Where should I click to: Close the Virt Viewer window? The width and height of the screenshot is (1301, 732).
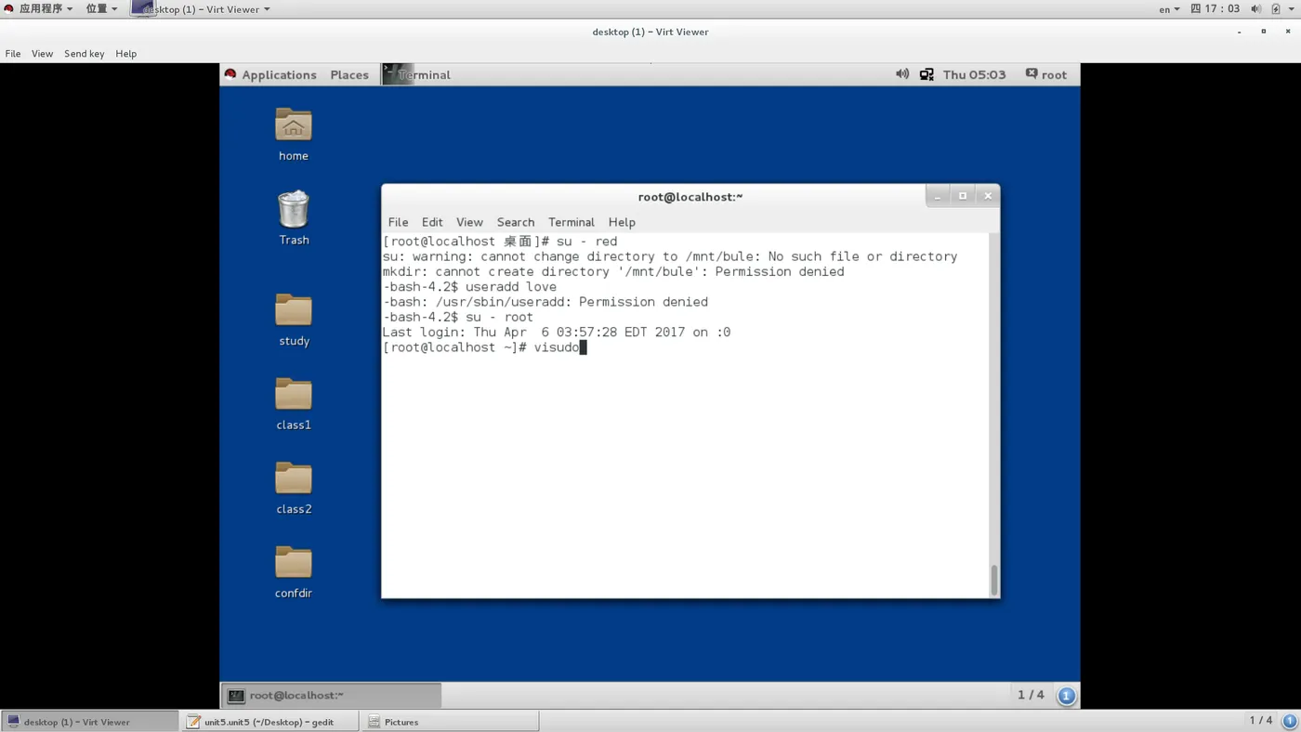[1287, 32]
